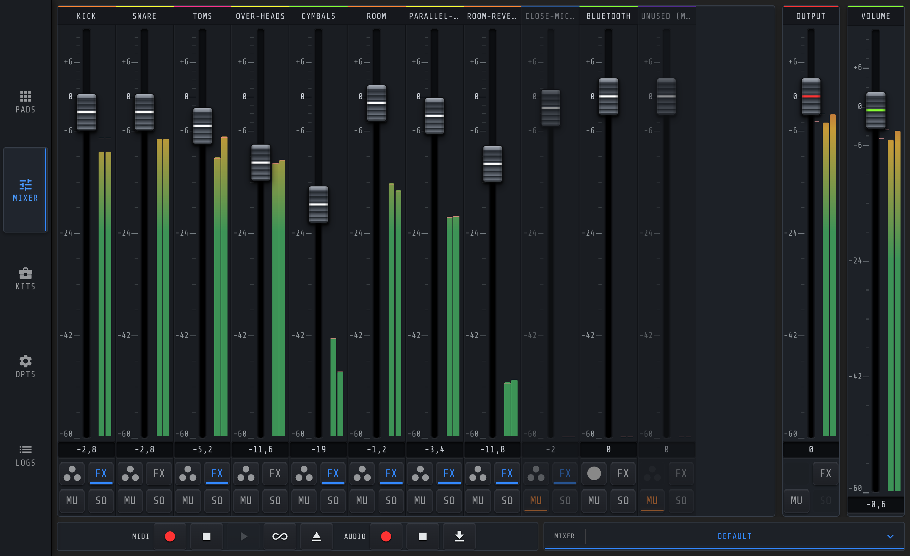Viewport: 910px width, 556px height.
Task: Toggle FX on the Room-Reverb channel
Action: coord(507,473)
